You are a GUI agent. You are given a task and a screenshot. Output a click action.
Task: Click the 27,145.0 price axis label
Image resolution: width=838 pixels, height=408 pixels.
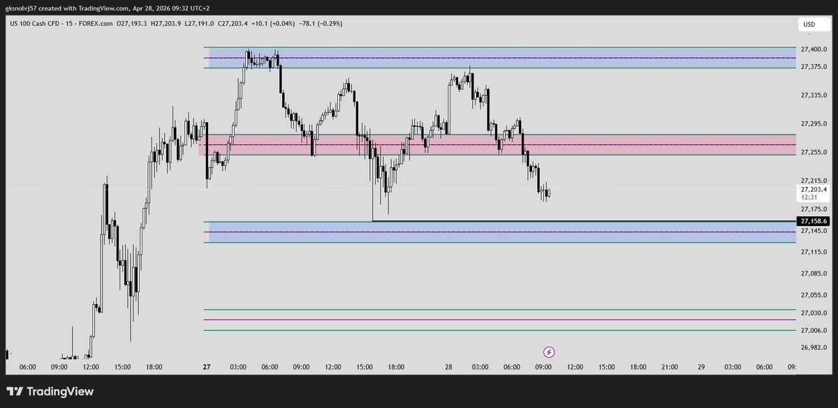pos(814,231)
